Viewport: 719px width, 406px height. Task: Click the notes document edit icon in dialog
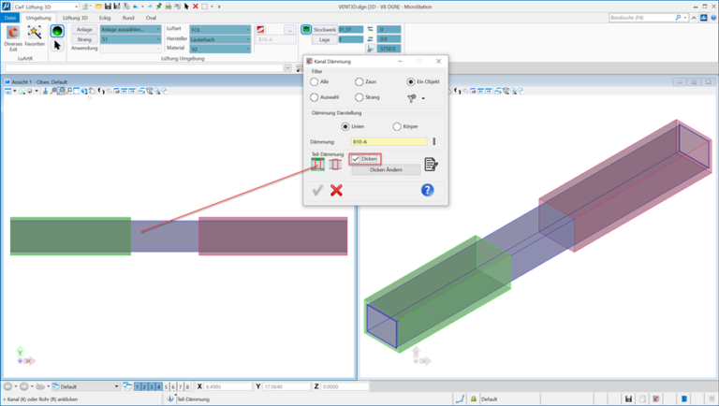[431, 164]
